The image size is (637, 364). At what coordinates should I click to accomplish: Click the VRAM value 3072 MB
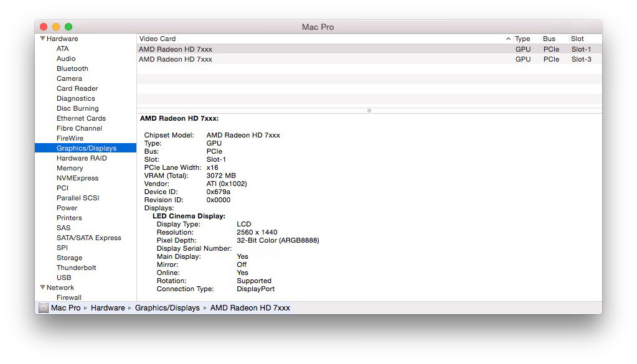pos(221,175)
